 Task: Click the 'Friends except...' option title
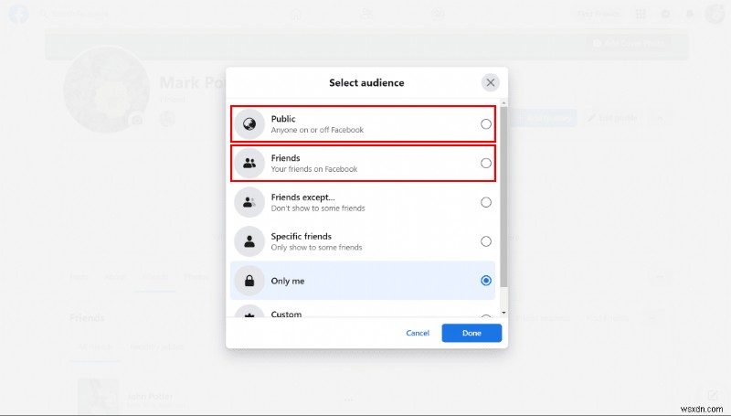point(303,197)
